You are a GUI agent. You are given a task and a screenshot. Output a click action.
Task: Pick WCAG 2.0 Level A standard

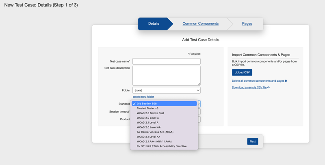tap(148, 118)
